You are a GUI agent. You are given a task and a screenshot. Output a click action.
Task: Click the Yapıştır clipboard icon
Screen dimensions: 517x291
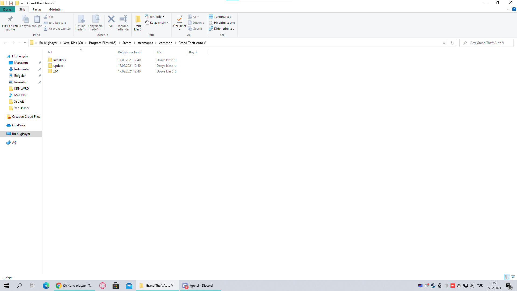[37, 19]
